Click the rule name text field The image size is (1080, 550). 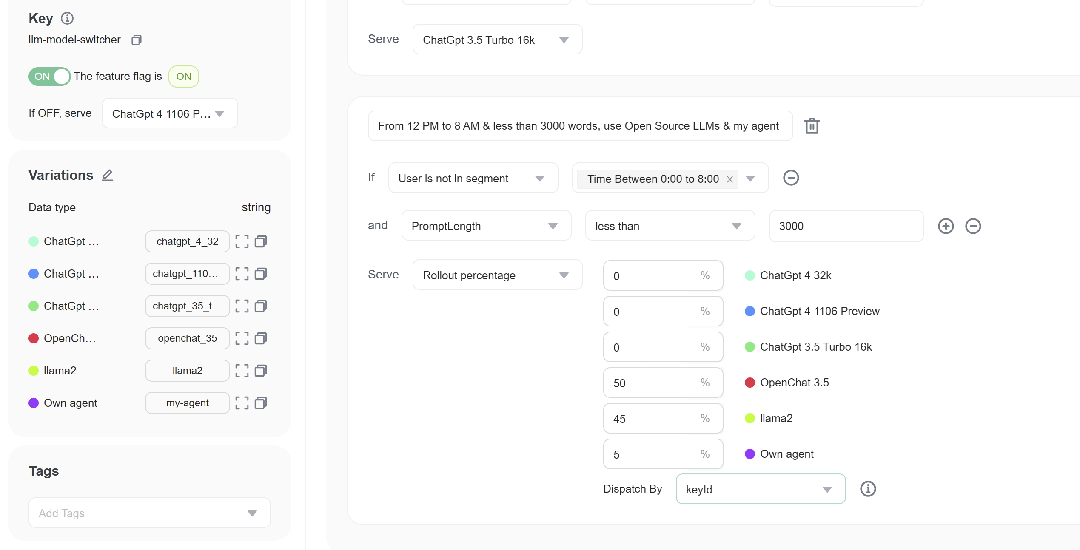[580, 126]
